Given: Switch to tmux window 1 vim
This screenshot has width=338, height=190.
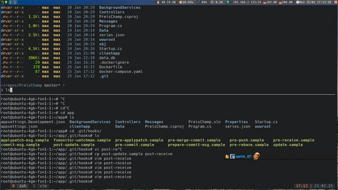Looking at the screenshot, I should (x=40, y=186).
